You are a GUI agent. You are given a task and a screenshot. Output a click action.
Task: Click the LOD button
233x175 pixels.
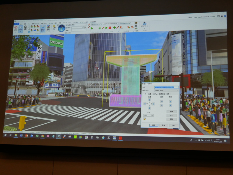point(172,115)
